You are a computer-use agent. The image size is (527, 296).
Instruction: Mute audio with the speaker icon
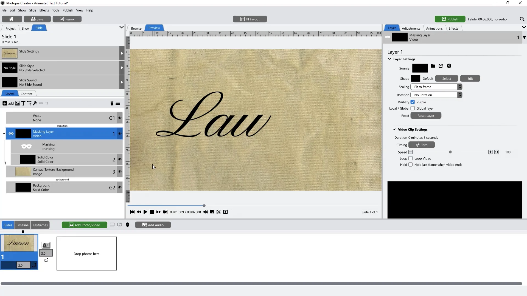pos(206,212)
